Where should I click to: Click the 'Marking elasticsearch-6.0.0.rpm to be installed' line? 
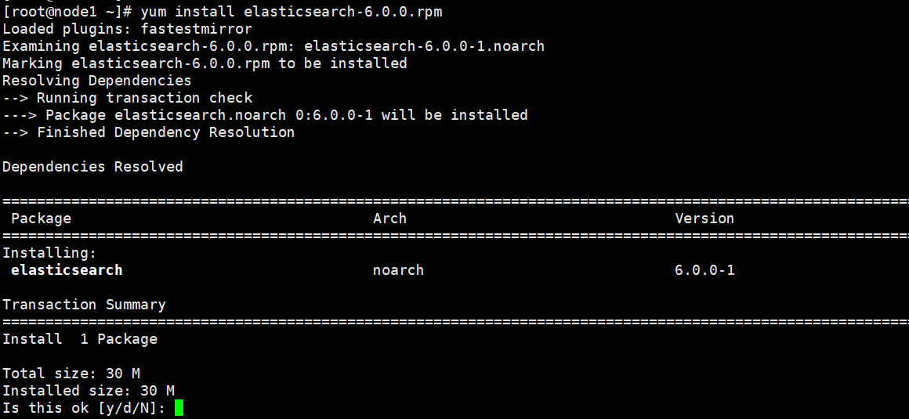click(x=205, y=63)
